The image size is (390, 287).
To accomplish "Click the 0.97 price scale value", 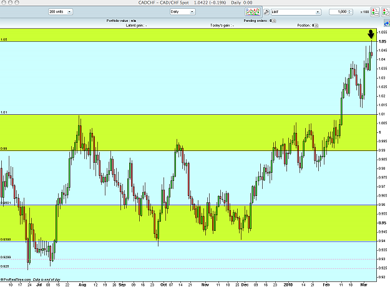I will pos(382,187).
